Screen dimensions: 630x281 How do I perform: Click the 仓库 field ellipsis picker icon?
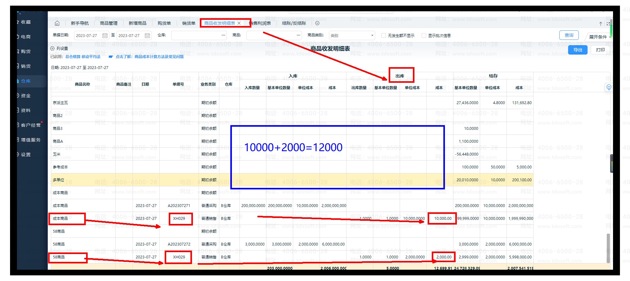[x=223, y=35]
